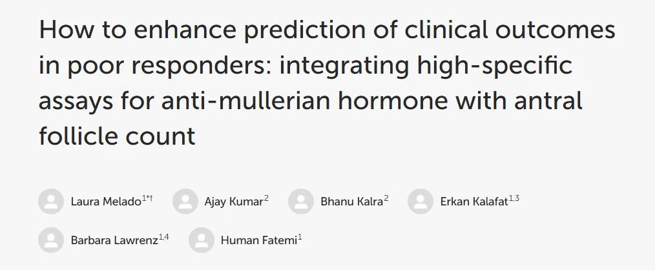Click affiliation superscript 2 after Bhanu Kalra
655x270 pixels.
click(386, 198)
